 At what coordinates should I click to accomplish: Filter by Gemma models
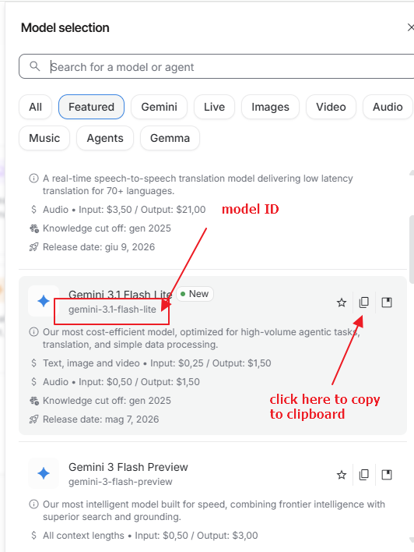point(170,138)
